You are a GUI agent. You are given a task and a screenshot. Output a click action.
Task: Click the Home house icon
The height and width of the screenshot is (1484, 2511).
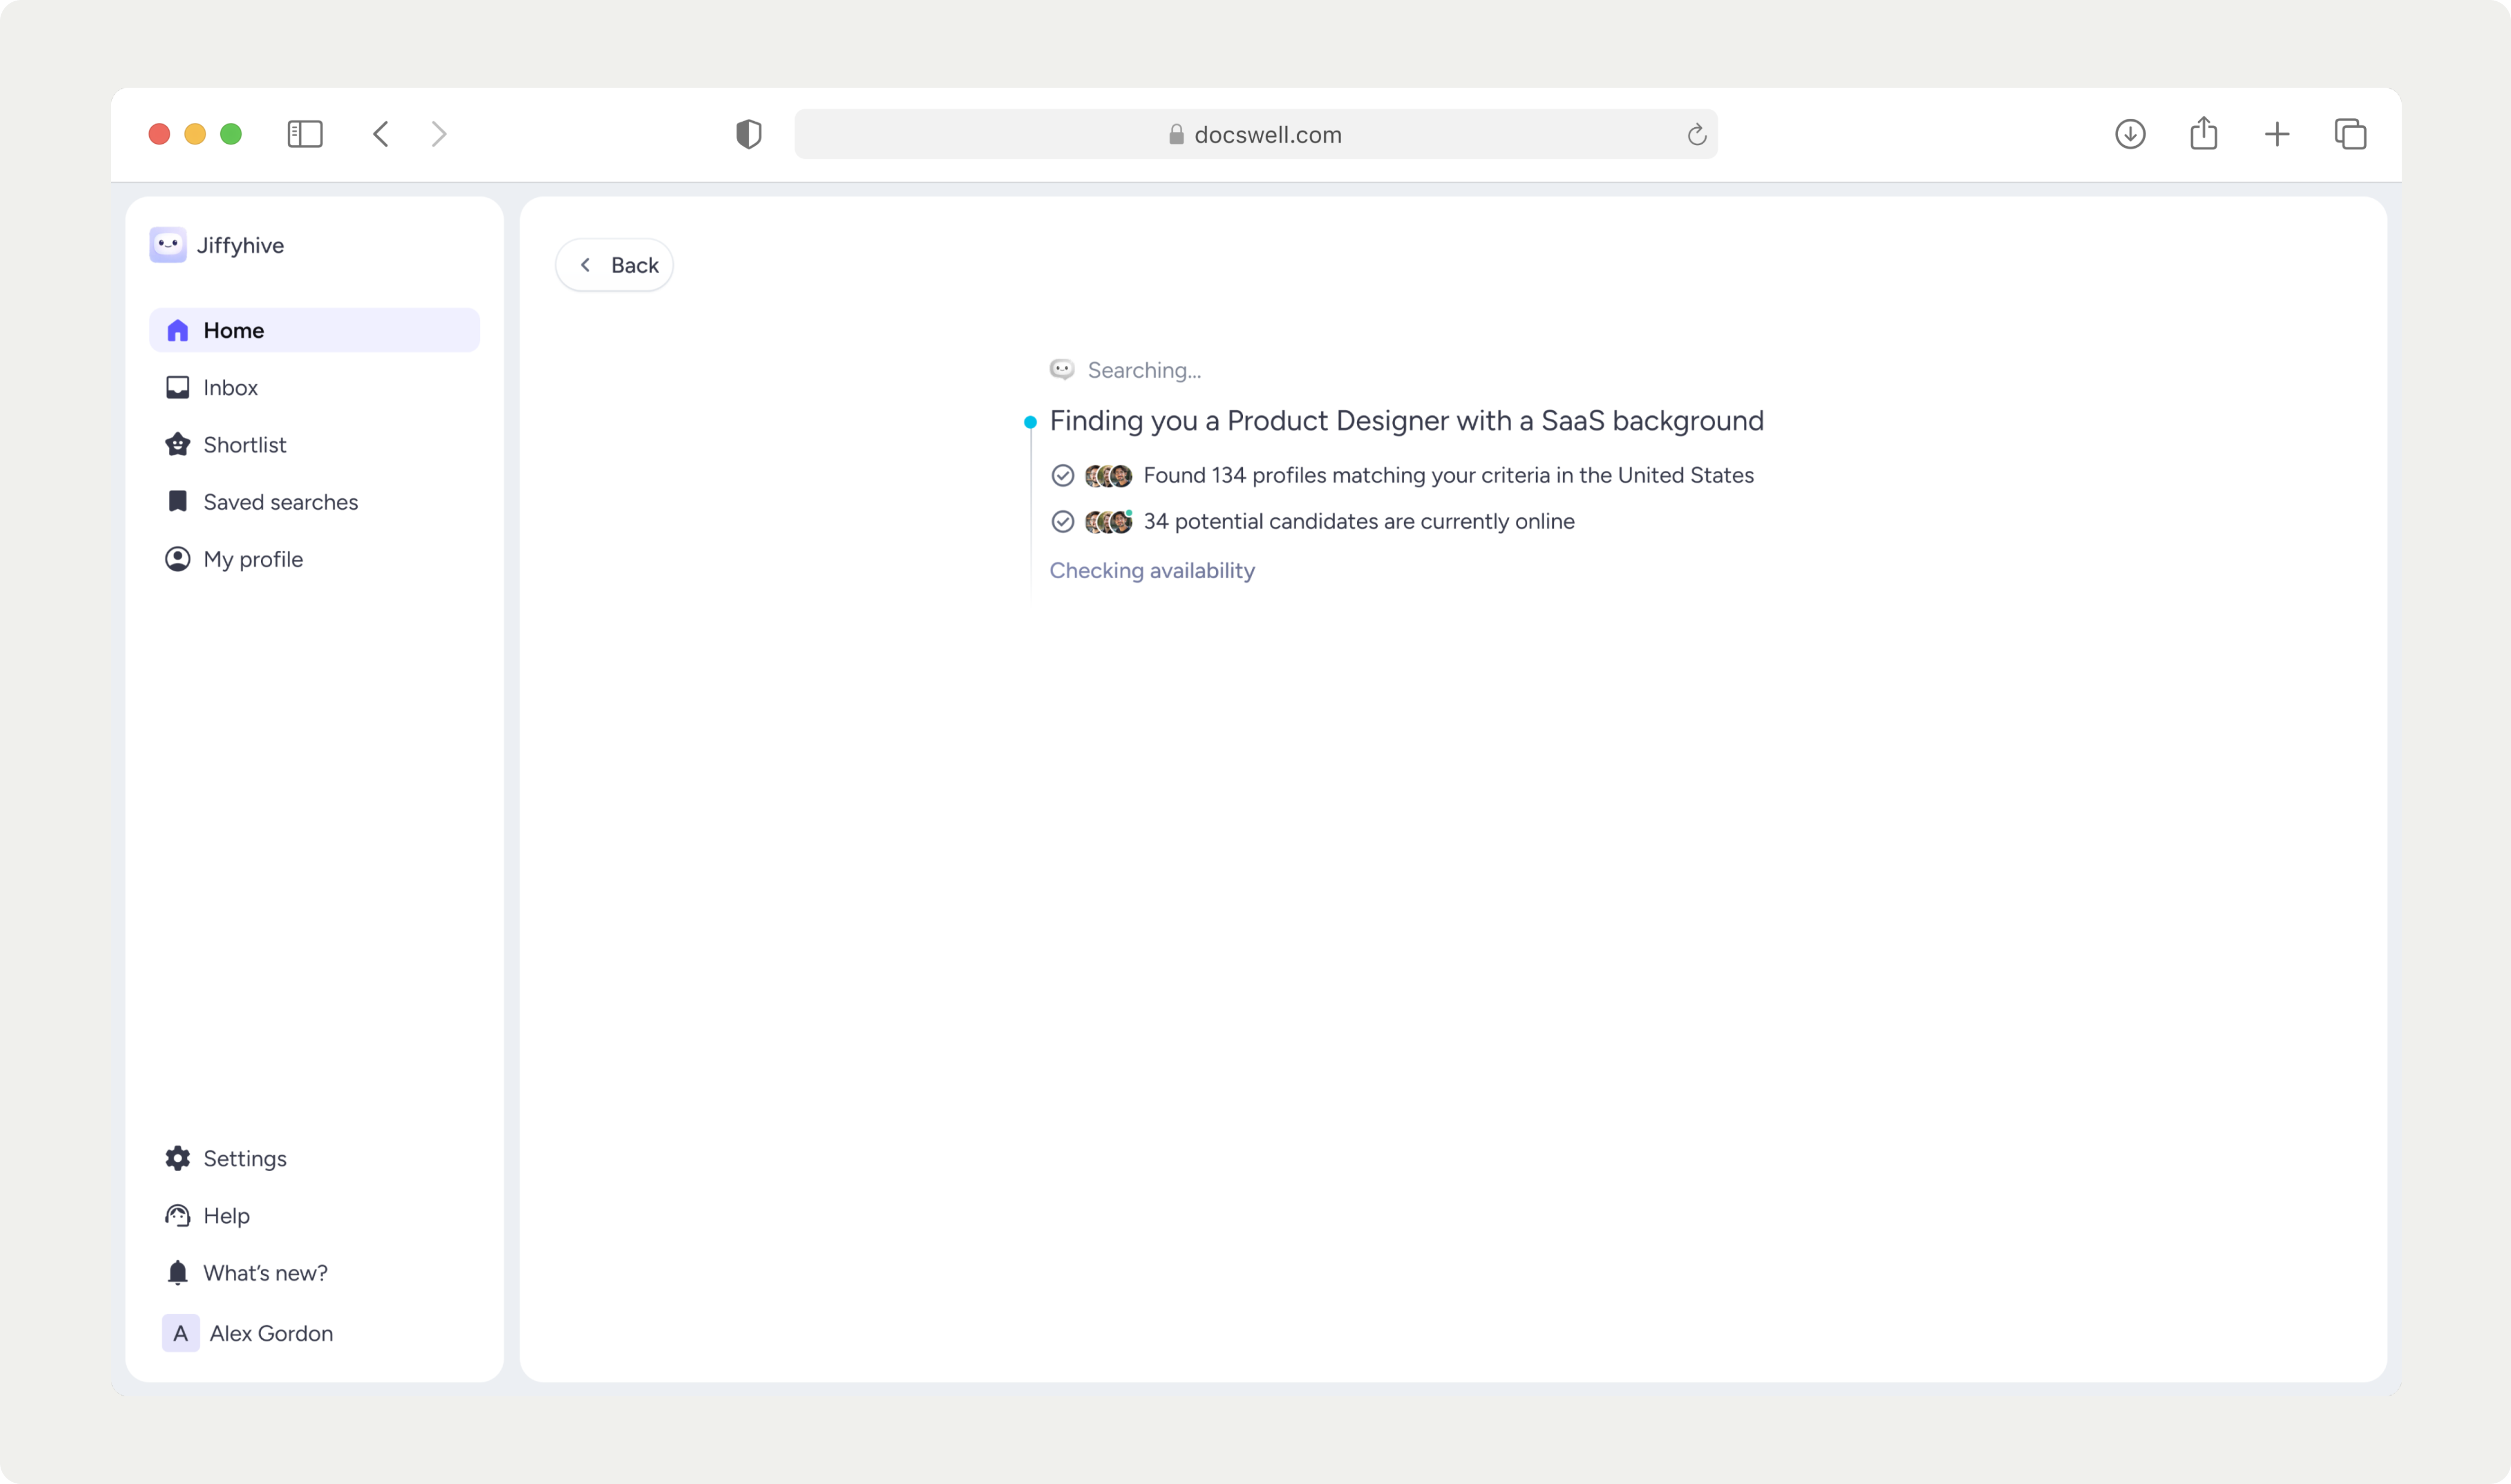(x=177, y=330)
